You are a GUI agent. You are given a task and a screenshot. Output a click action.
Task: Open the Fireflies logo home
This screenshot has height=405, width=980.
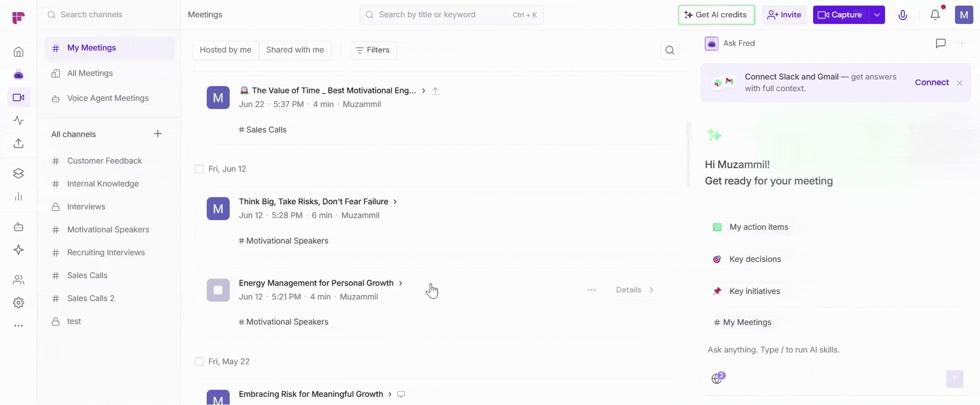click(x=18, y=18)
